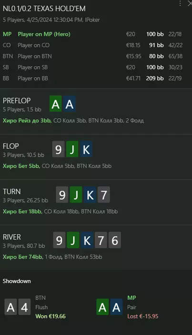Click the NL0.1/0.2 TEXAS HOLD'EM title
Image resolution: width=192 pixels, height=335 pixels.
tap(44, 9)
